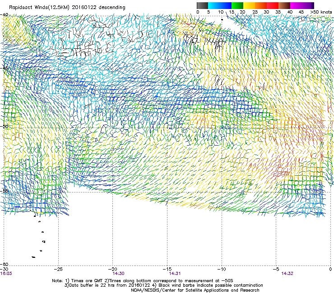Click the note line starting 'Note: 1) Times are GMT'

(x=143, y=281)
